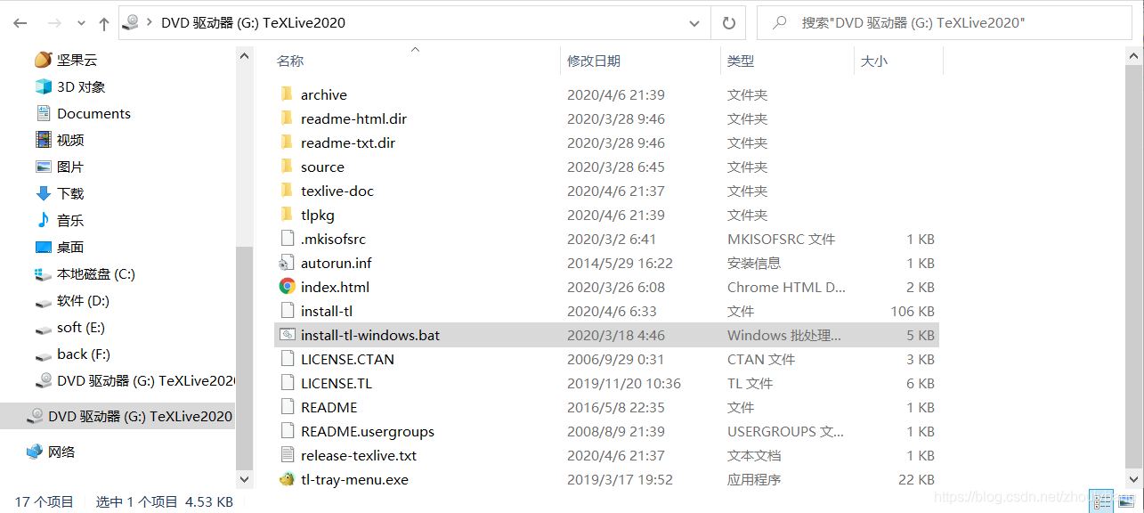Click the TeXLive2020 search box
1144x513 pixels.
click(x=944, y=23)
